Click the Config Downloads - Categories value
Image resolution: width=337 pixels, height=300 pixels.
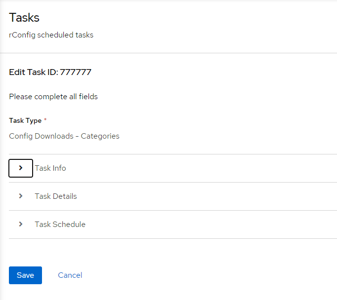pyautogui.click(x=64, y=136)
